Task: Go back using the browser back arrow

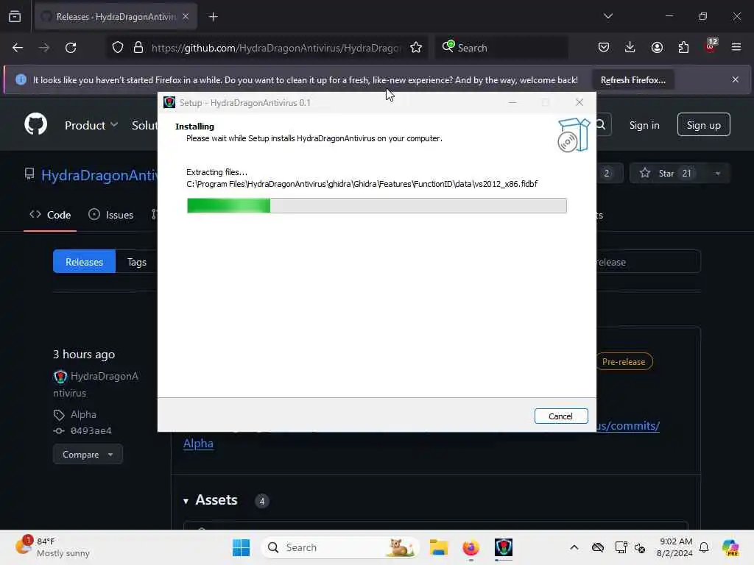Action: (18, 48)
